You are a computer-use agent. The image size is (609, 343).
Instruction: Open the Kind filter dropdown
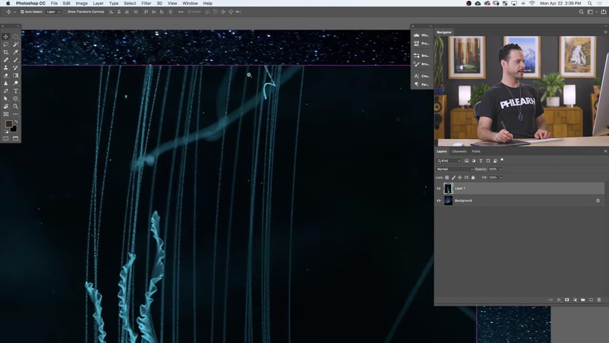(x=449, y=161)
